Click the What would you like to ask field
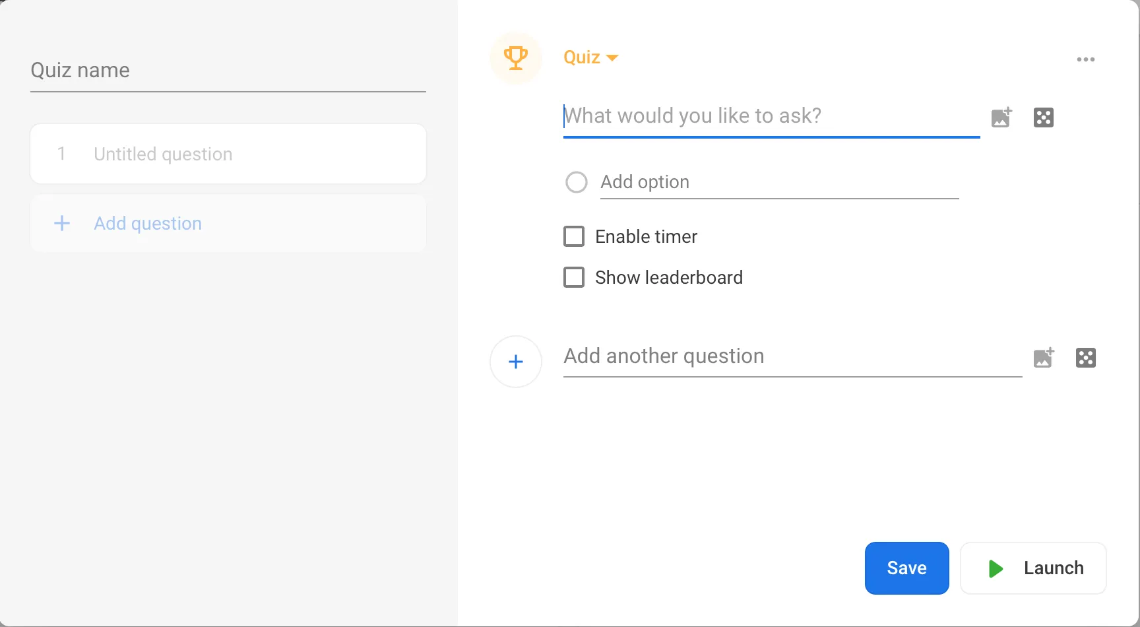 [x=771, y=116]
